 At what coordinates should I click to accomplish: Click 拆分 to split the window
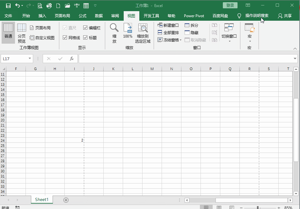[x=191, y=25]
